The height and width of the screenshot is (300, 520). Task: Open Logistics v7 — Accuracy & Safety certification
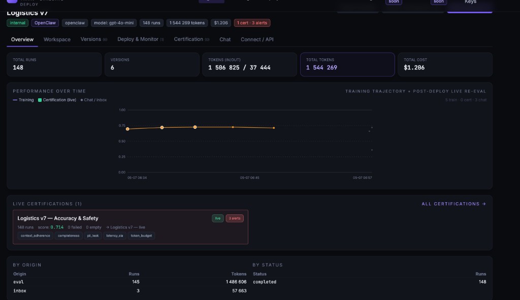(131, 227)
